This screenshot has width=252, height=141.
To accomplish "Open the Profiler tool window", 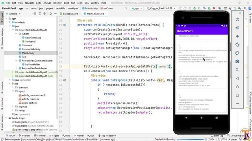I will tap(79, 136).
